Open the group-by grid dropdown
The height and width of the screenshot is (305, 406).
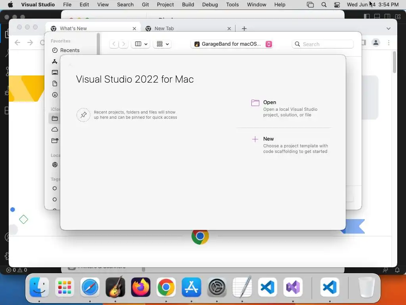(x=162, y=44)
